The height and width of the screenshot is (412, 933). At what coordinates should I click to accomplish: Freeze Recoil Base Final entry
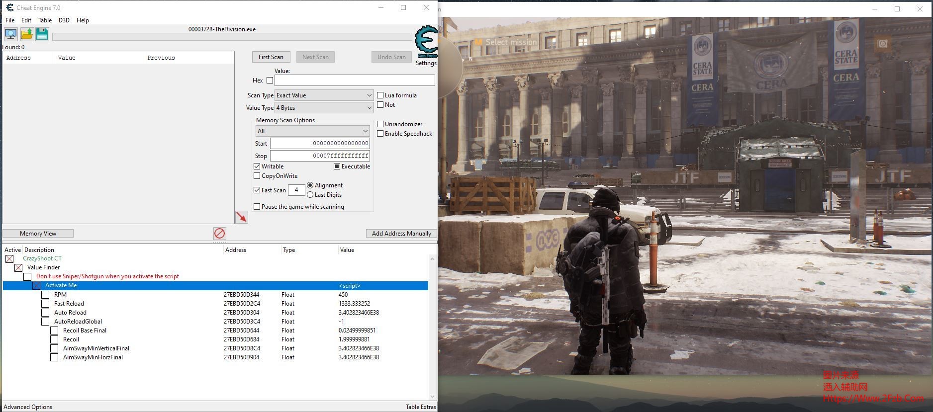[54, 330]
